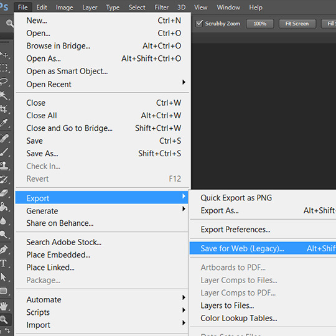Choose Open as Smart Object...
Screen dimensions: 336x336
click(x=102, y=71)
